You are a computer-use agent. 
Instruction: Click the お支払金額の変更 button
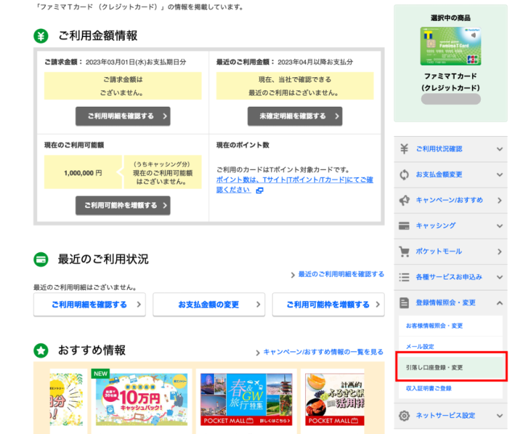pyautogui.click(x=209, y=305)
